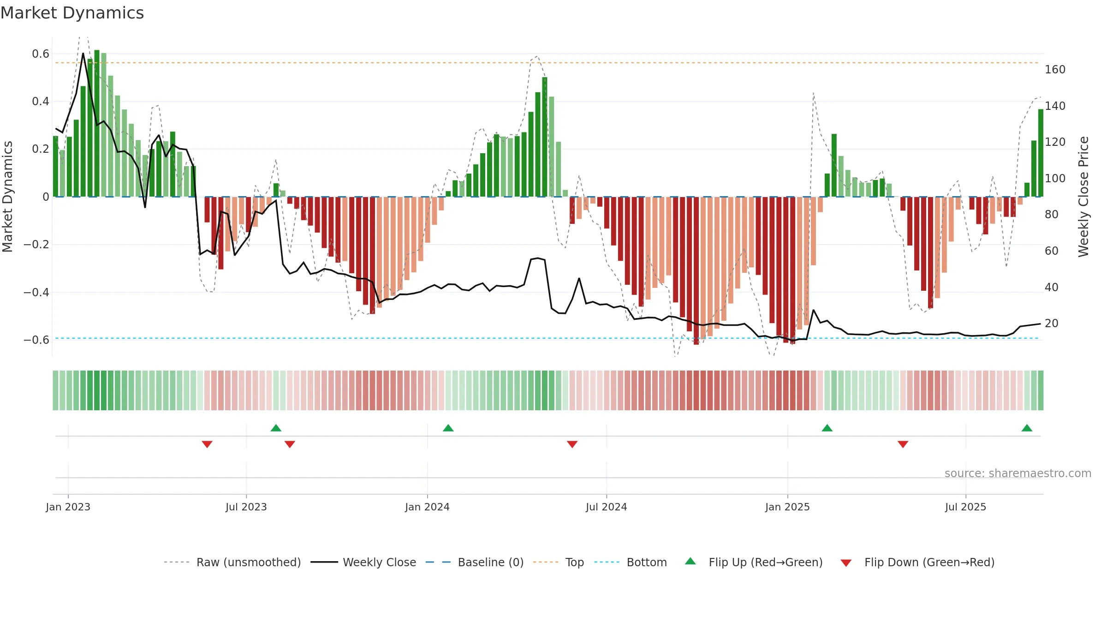Click the last green flip-up triangle after Jul 2025
This screenshot has width=1107, height=623.
1027,428
